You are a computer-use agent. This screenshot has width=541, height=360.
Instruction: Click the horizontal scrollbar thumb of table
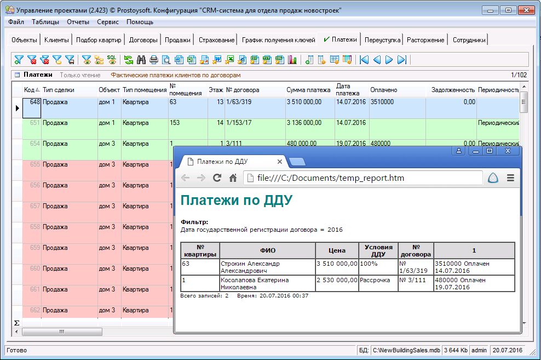click(62, 332)
